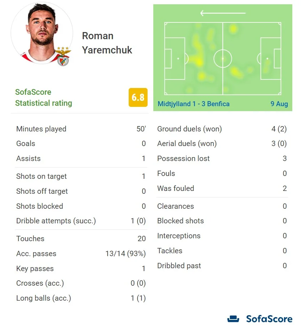The height and width of the screenshot is (327, 303).
Task: Click the SofaScore brand text at bottom
Action: point(269,319)
